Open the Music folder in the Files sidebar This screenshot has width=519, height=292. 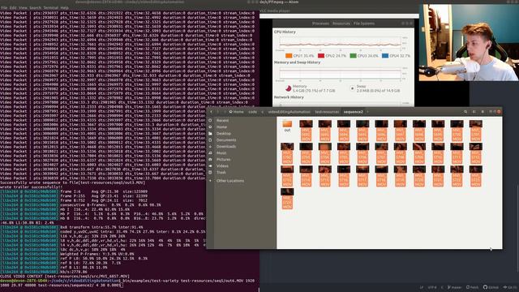(221, 153)
